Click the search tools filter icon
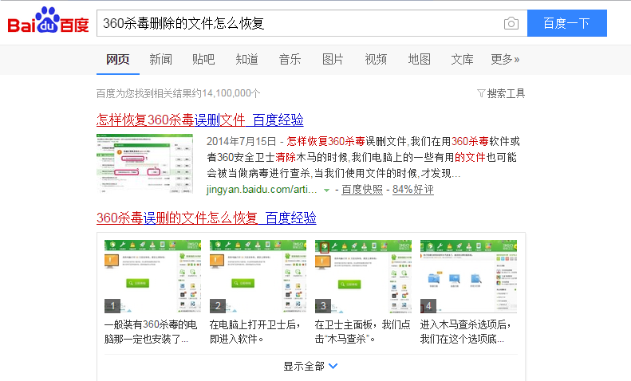Image resolution: width=631 pixels, height=381 pixels. click(481, 93)
